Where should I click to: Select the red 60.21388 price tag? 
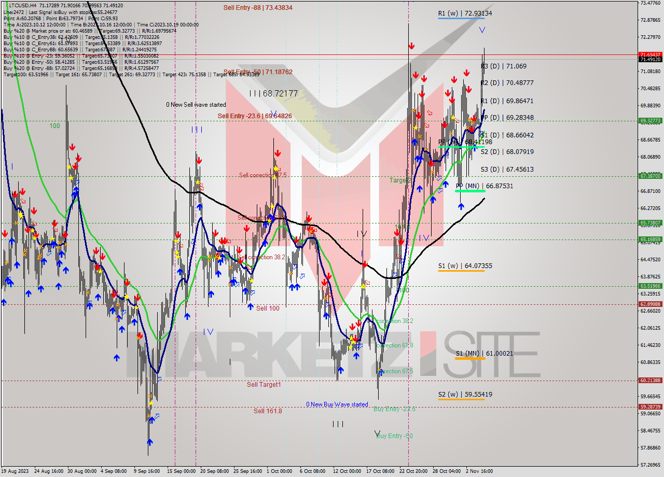coord(650,380)
